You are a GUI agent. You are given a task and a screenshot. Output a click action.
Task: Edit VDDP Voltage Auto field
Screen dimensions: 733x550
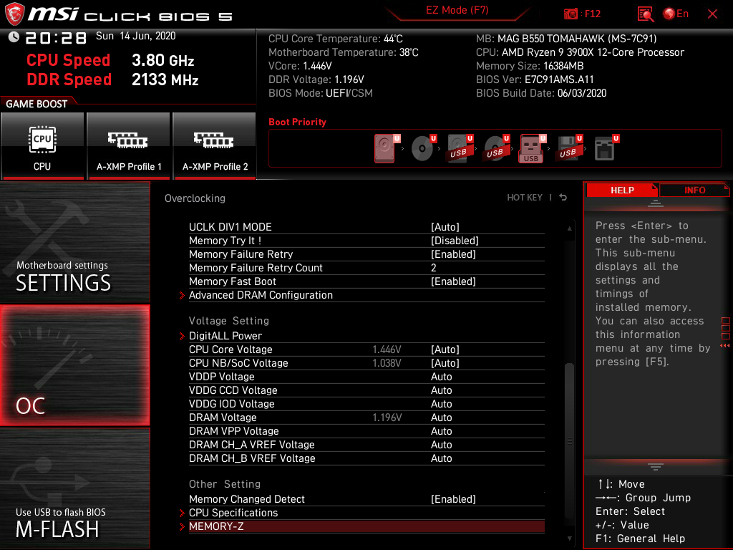click(441, 377)
